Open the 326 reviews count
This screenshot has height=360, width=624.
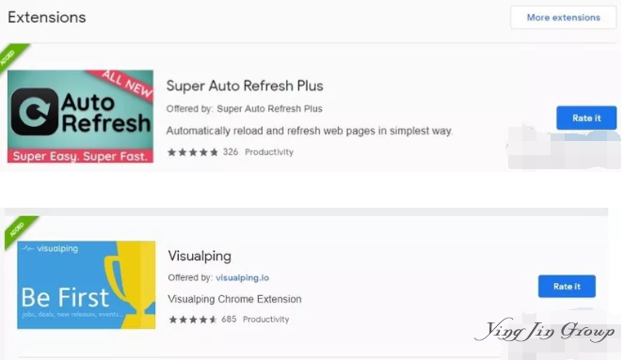point(231,151)
